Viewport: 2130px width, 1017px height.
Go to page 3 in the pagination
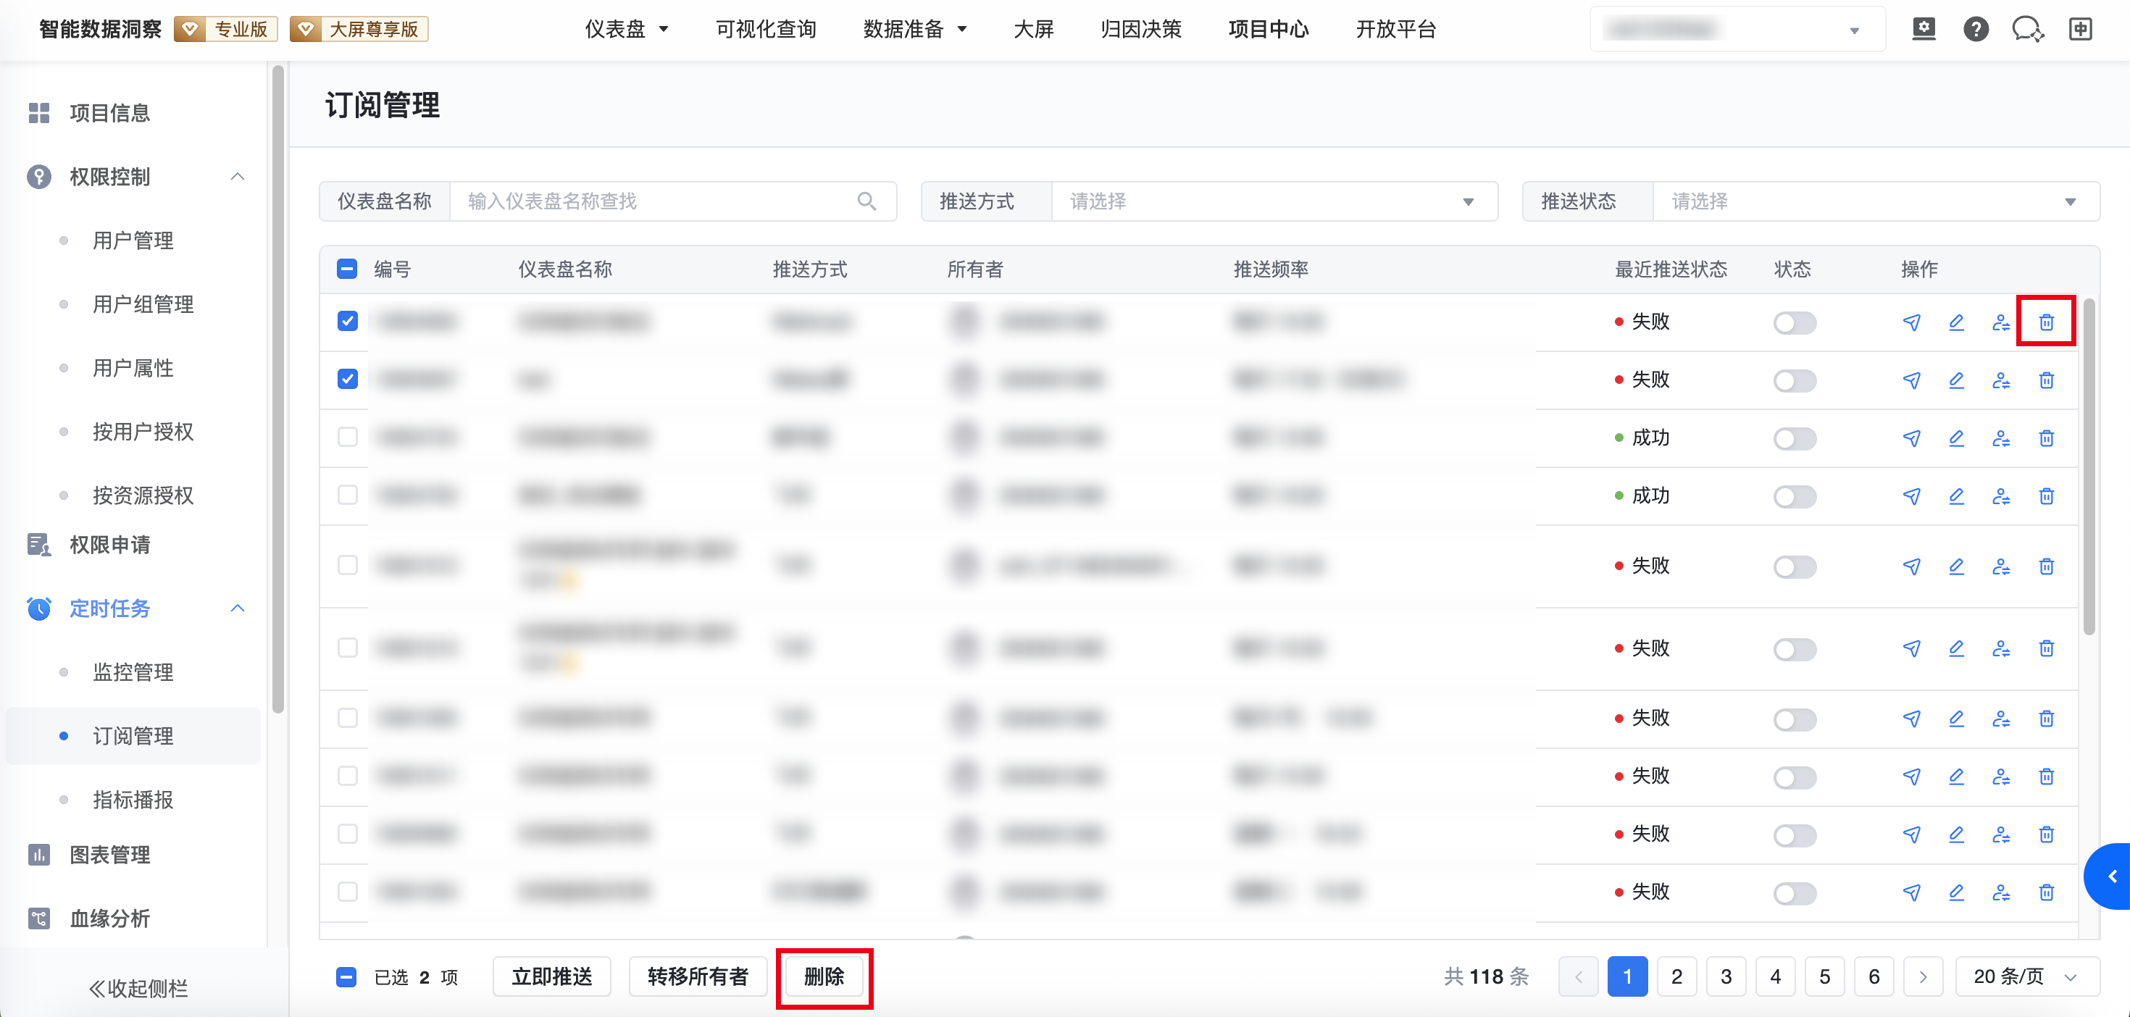pos(1726,976)
